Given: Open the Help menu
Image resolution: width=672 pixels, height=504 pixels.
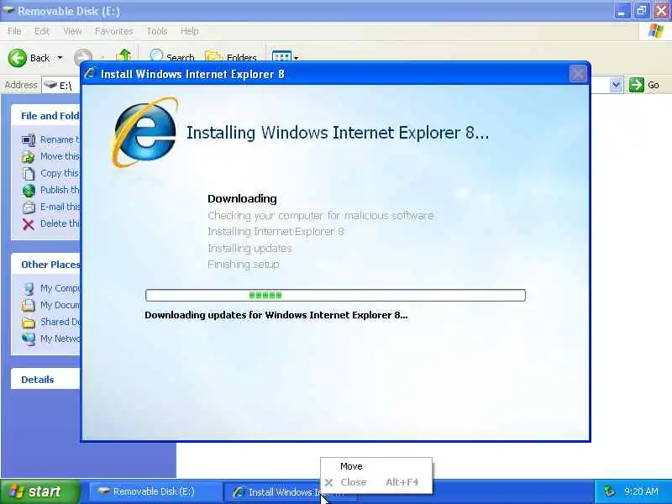Looking at the screenshot, I should (x=190, y=31).
